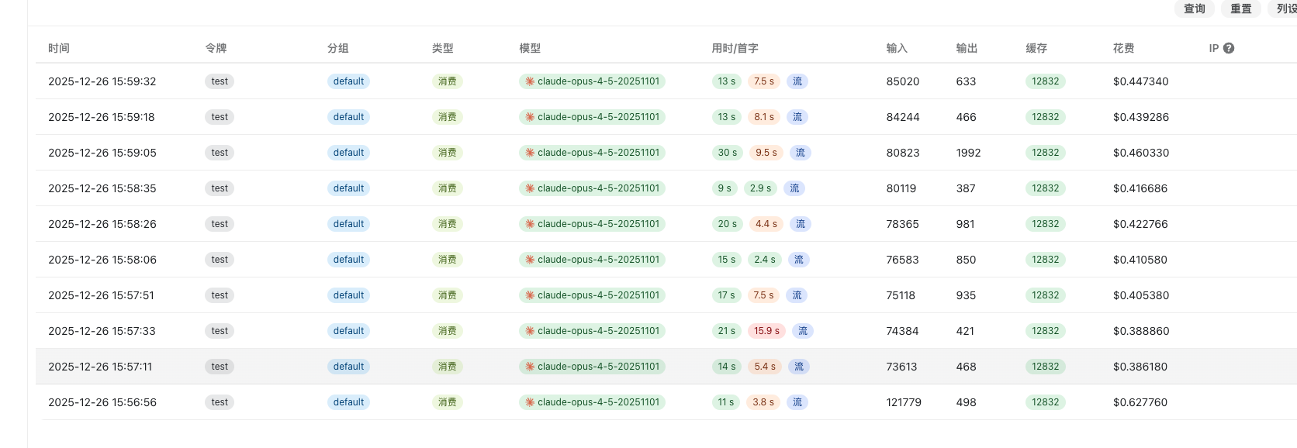
Task: Click the 流 stream badge in the 15:59:05 row
Action: (x=801, y=153)
